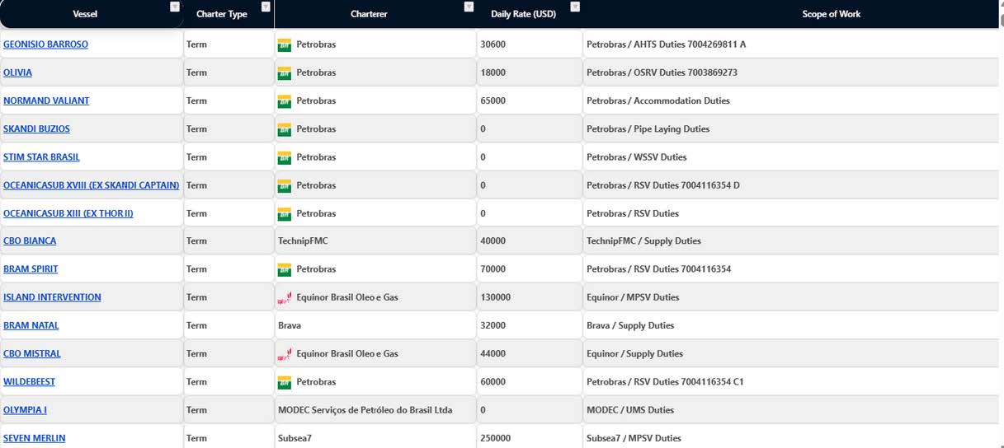Select the 44000 daily rate cell
The image size is (1004, 448).
[530, 353]
